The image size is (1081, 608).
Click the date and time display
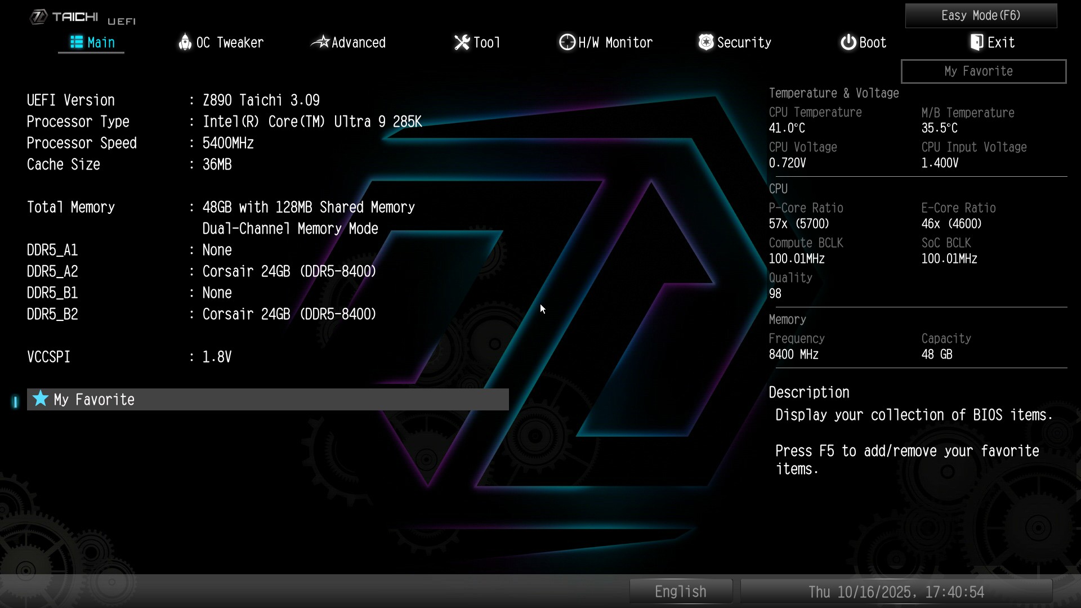[x=896, y=592]
